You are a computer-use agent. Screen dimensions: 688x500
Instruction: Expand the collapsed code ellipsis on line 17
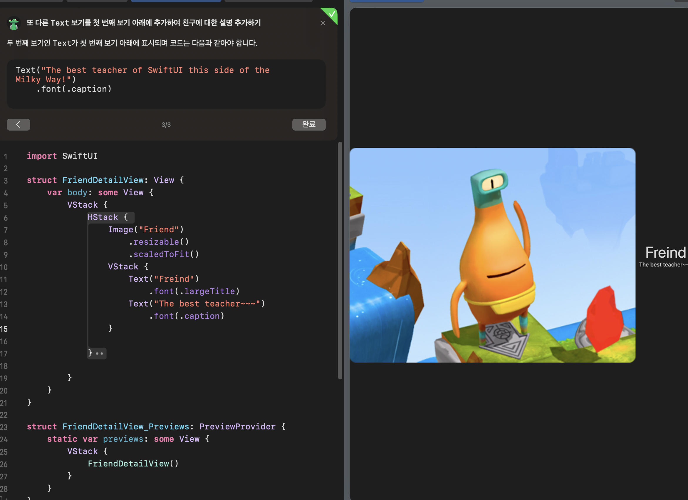coord(100,353)
